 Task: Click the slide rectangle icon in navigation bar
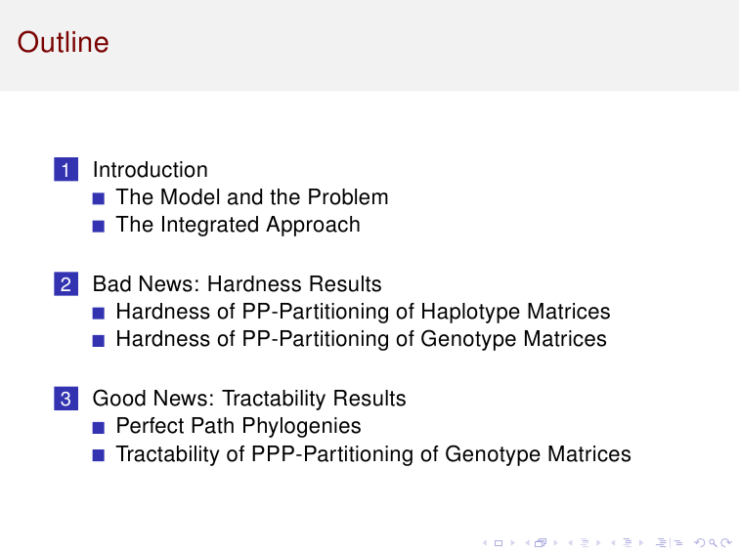pos(499,543)
